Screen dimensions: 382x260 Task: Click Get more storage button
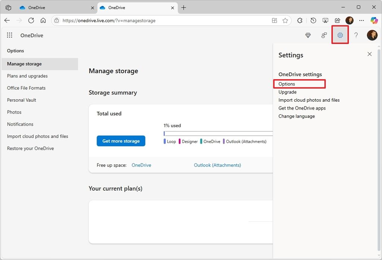(121, 141)
